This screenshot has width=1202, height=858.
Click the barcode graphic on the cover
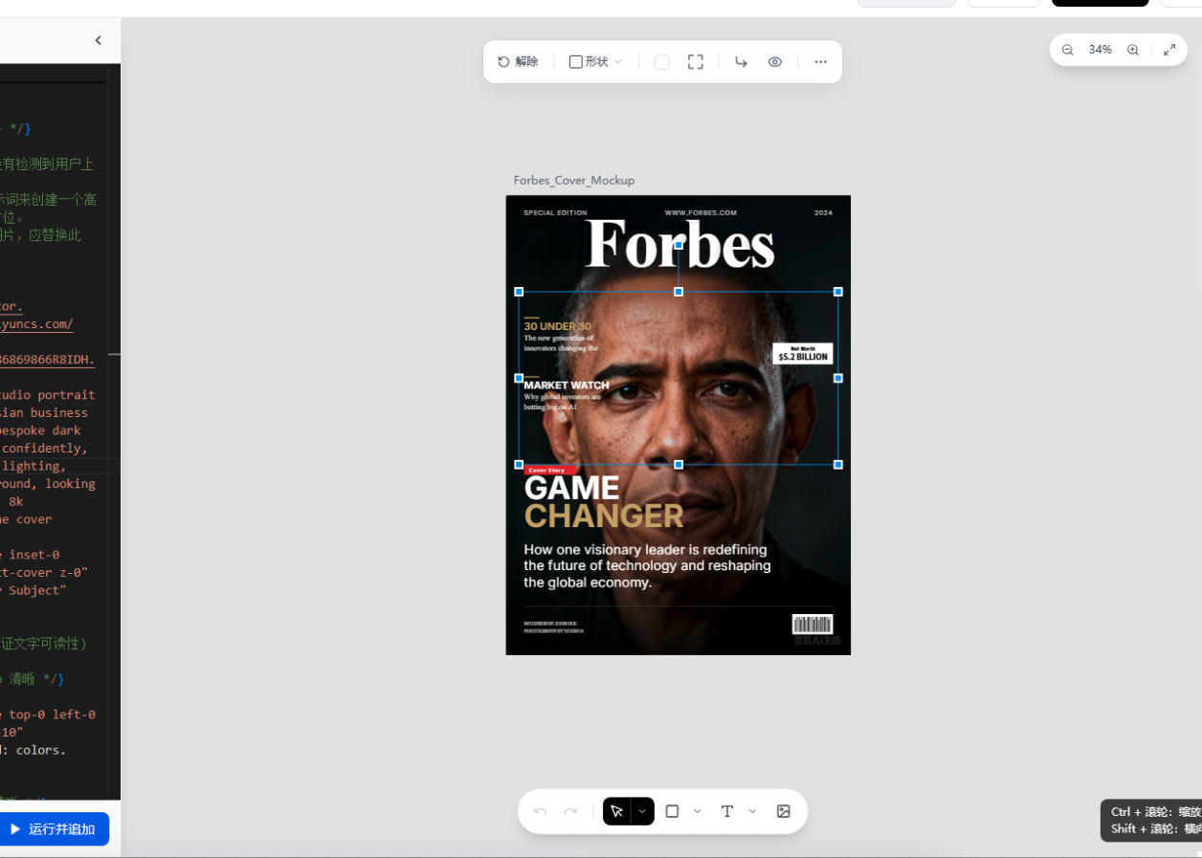[812, 625]
